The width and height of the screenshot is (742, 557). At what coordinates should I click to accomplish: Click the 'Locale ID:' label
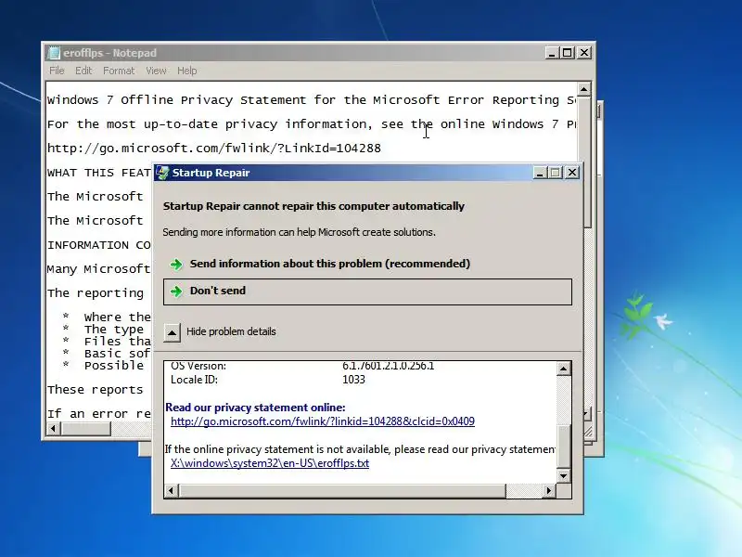(194, 380)
